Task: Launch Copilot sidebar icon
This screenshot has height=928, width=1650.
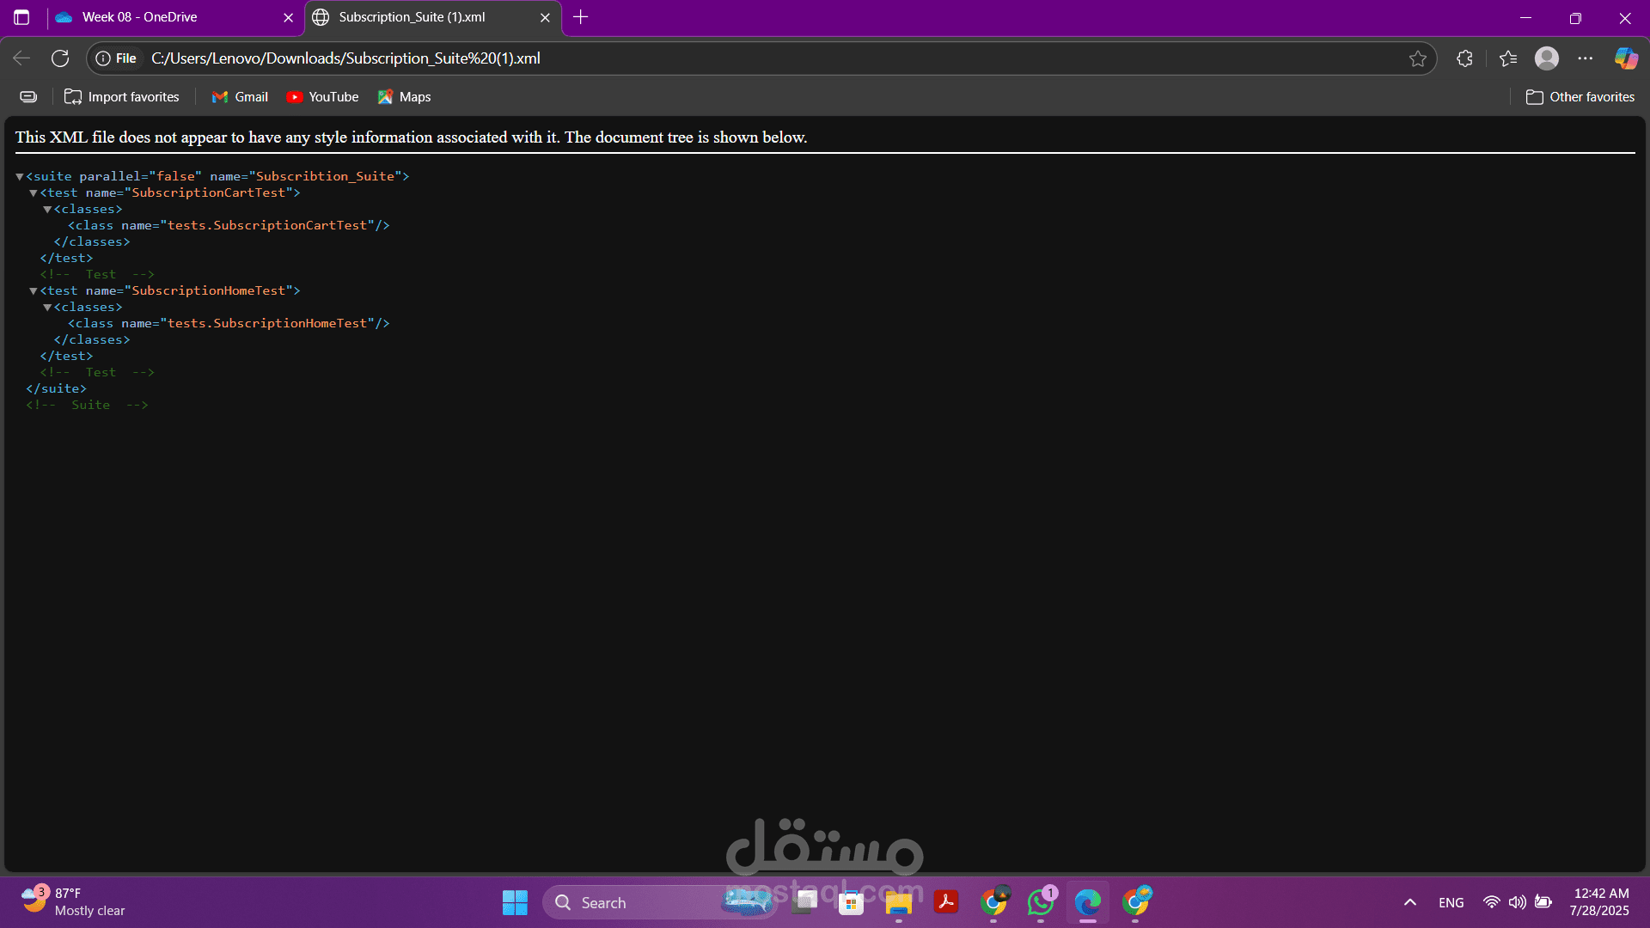Action: tap(1626, 58)
